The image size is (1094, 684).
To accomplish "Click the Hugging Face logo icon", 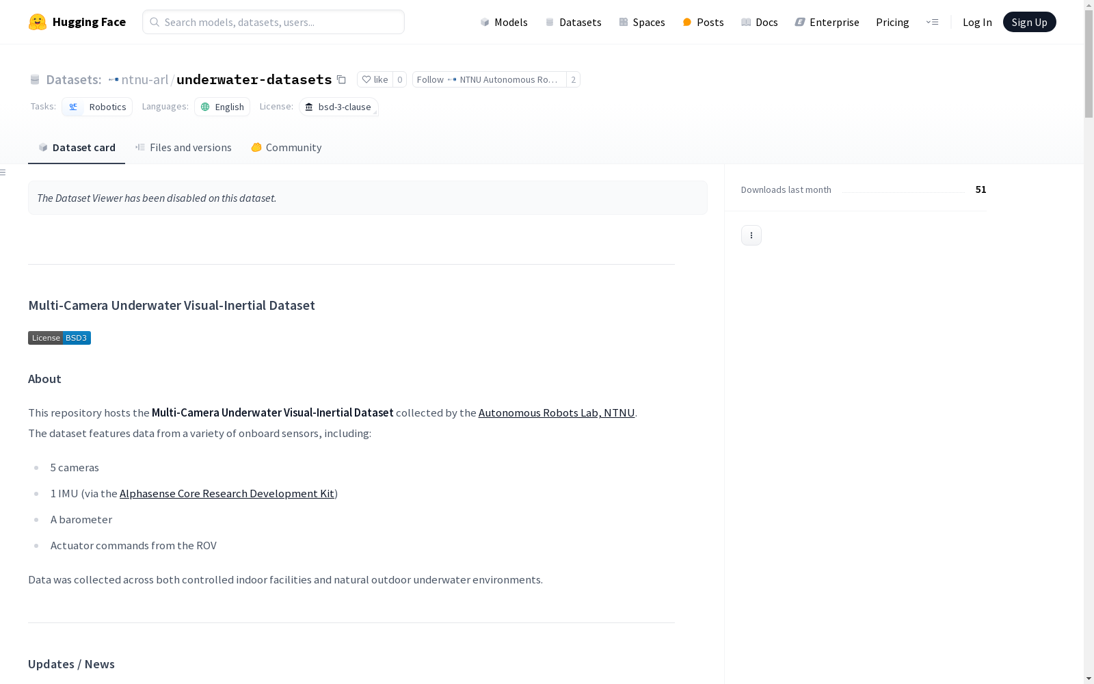I will click(x=38, y=22).
